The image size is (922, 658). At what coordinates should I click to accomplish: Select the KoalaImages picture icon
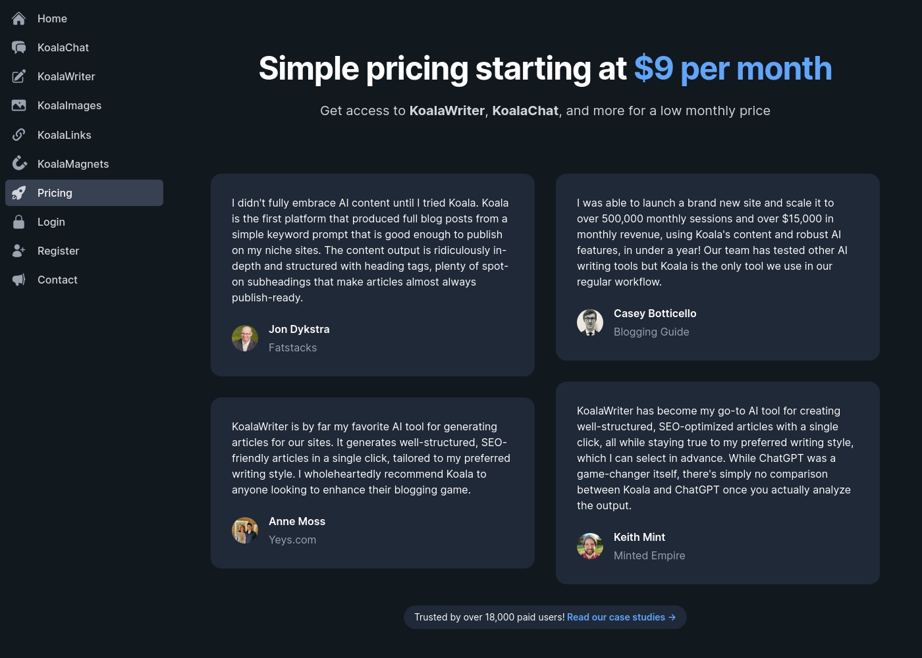19,105
